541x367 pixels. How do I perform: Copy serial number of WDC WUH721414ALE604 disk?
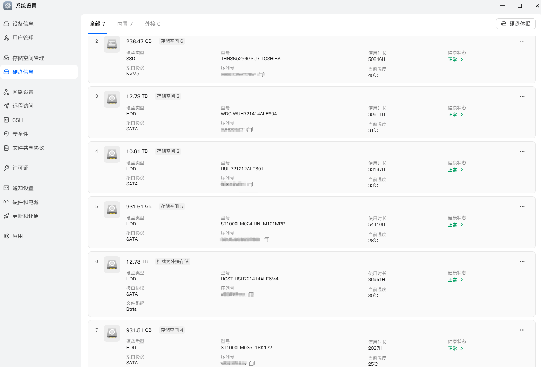point(250,129)
